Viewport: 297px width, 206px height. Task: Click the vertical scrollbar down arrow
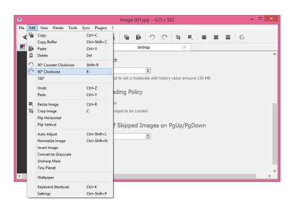click(x=275, y=171)
